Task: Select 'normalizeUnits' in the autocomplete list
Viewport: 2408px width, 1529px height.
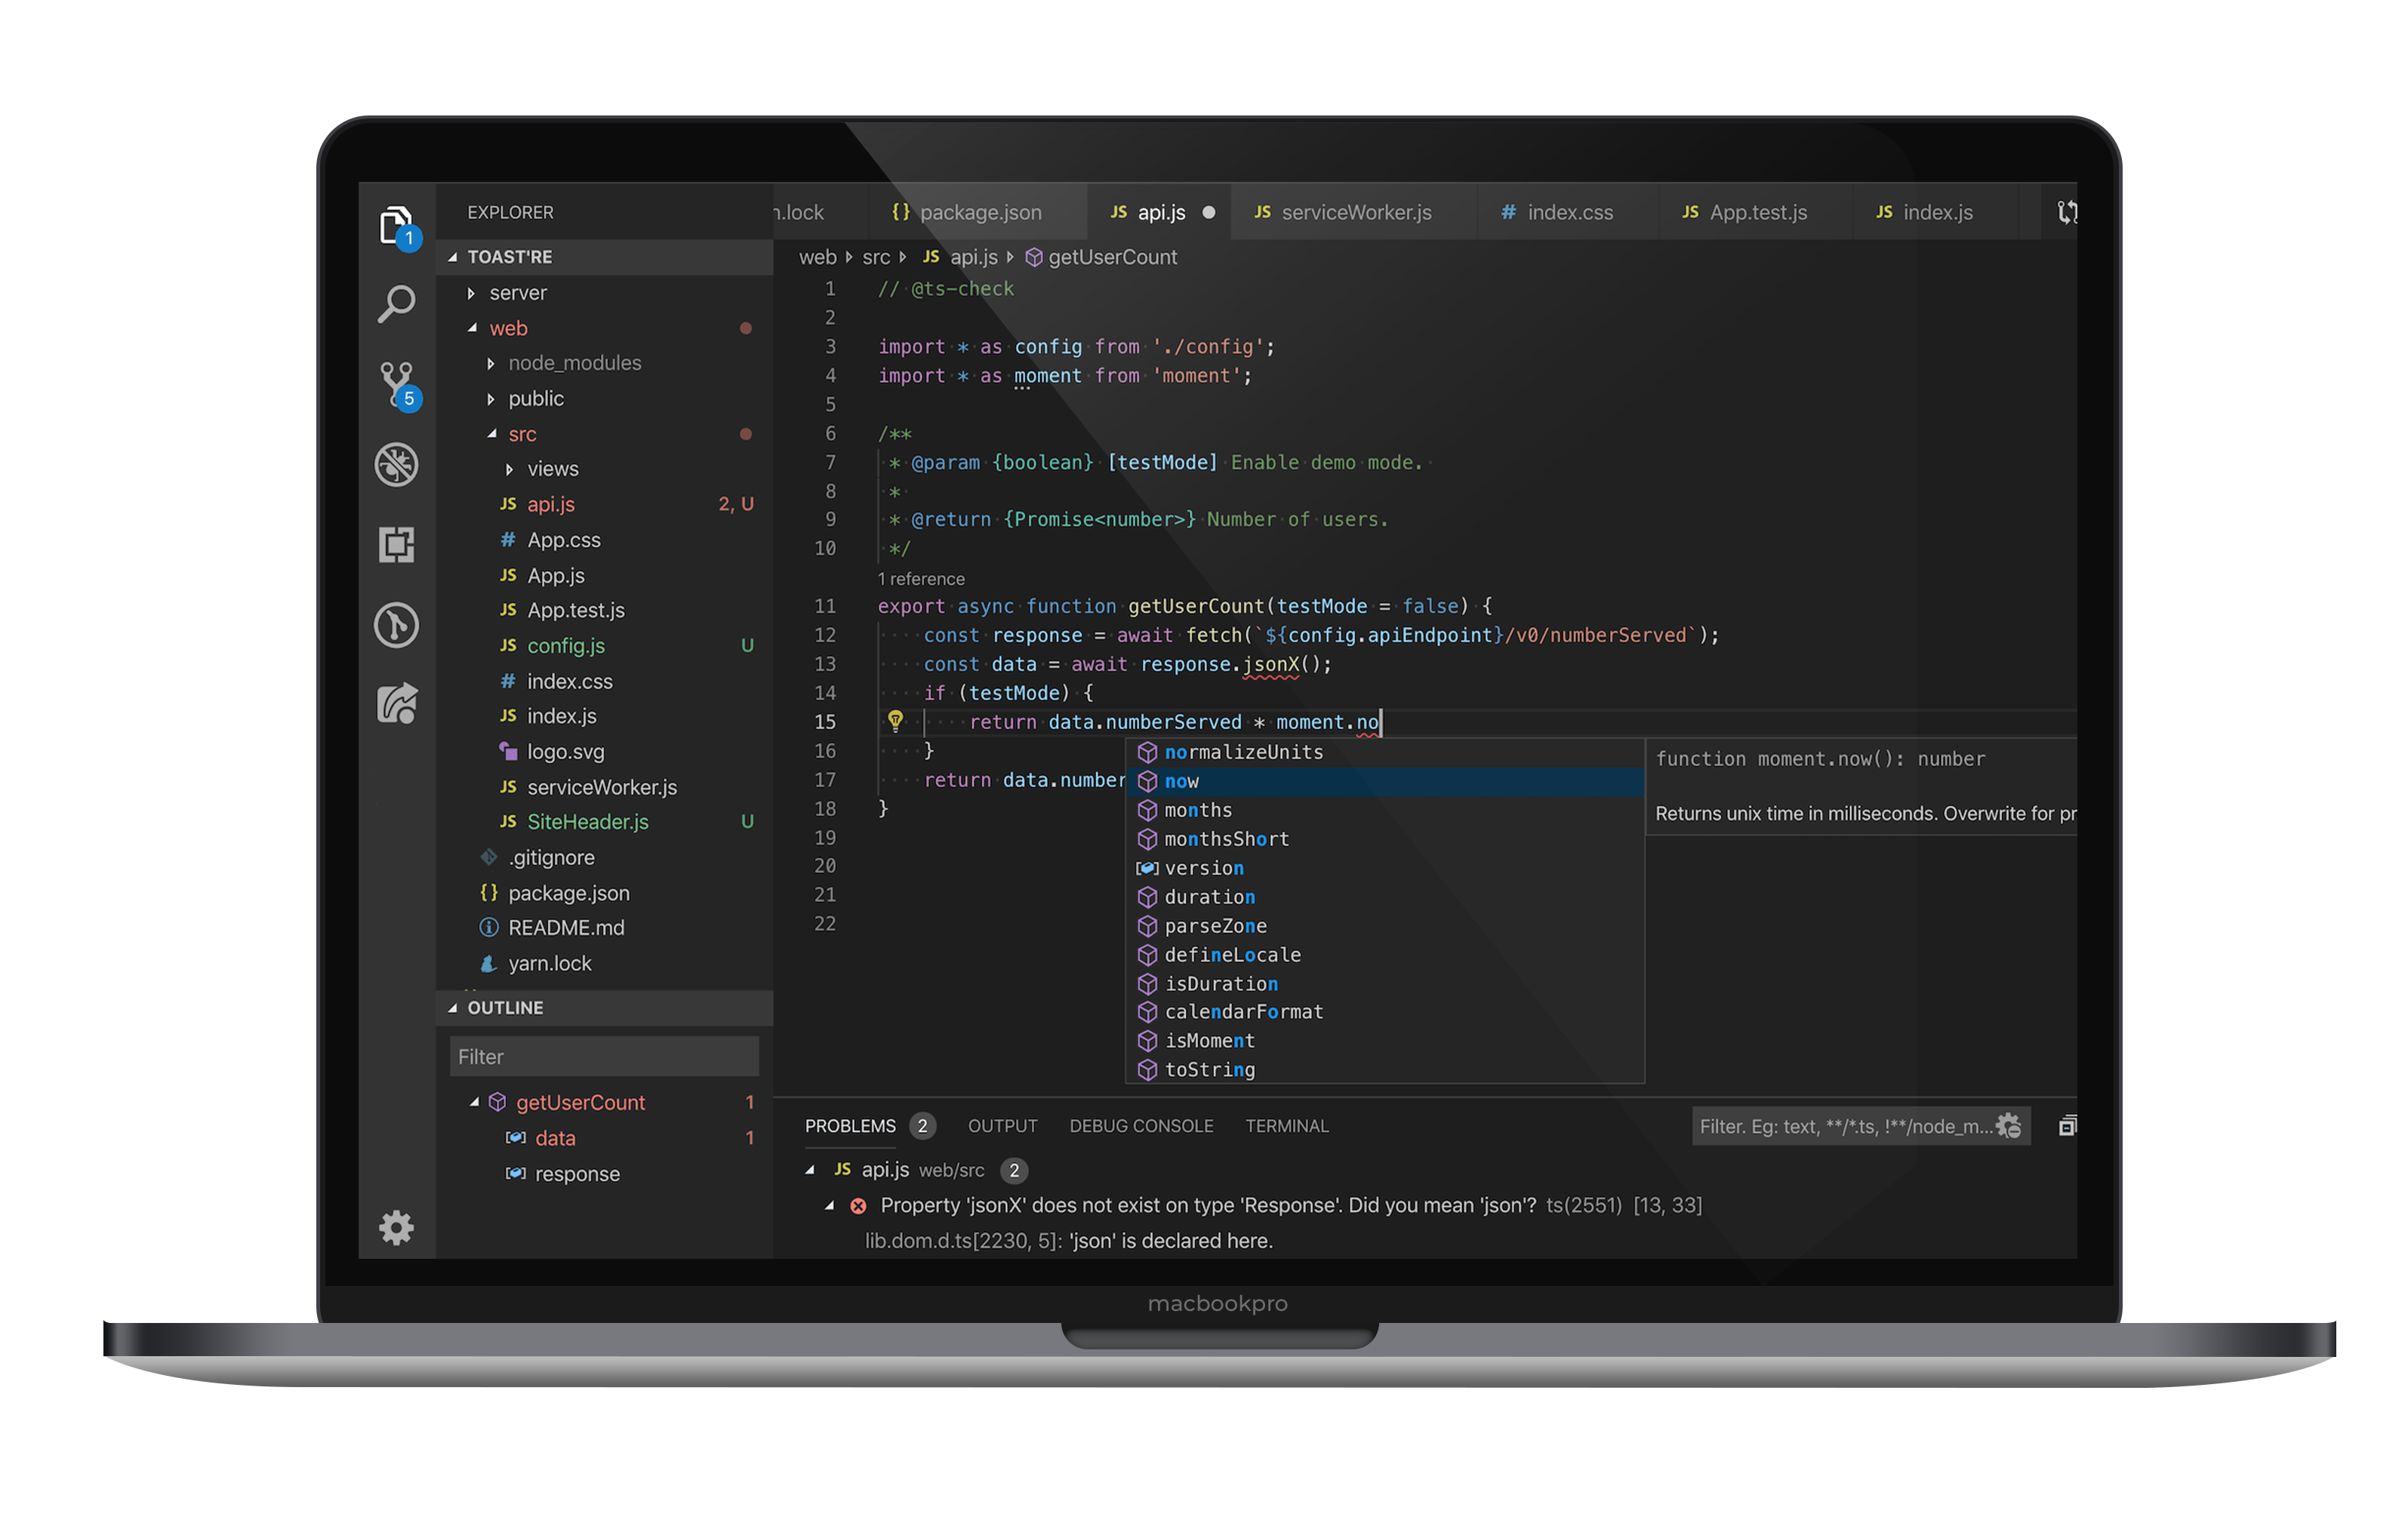Action: coord(1243,752)
